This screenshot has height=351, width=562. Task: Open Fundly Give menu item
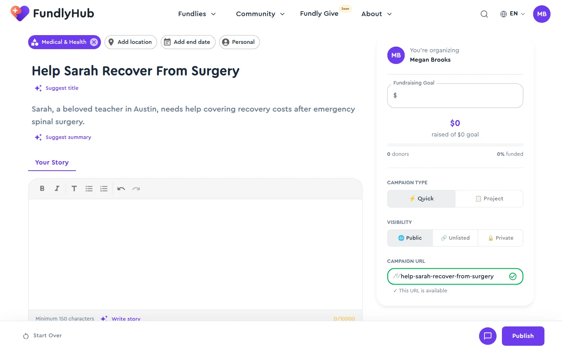click(319, 14)
